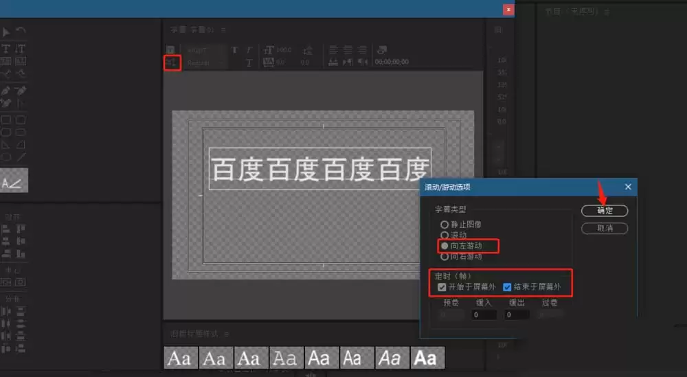This screenshot has width=687, height=377.
Task: Select the Rounded Rectangle tool
Action: point(20,133)
